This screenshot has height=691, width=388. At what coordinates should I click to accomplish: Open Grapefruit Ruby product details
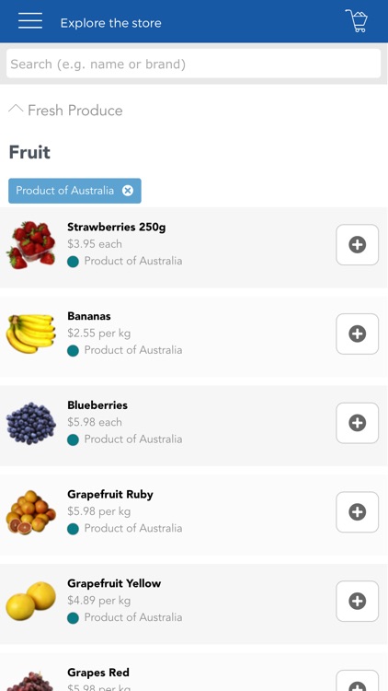tap(110, 495)
